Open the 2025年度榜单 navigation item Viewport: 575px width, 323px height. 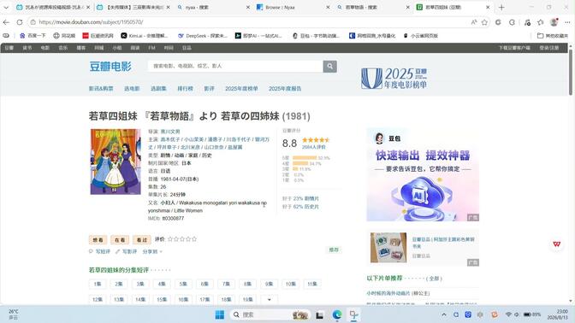click(241, 89)
